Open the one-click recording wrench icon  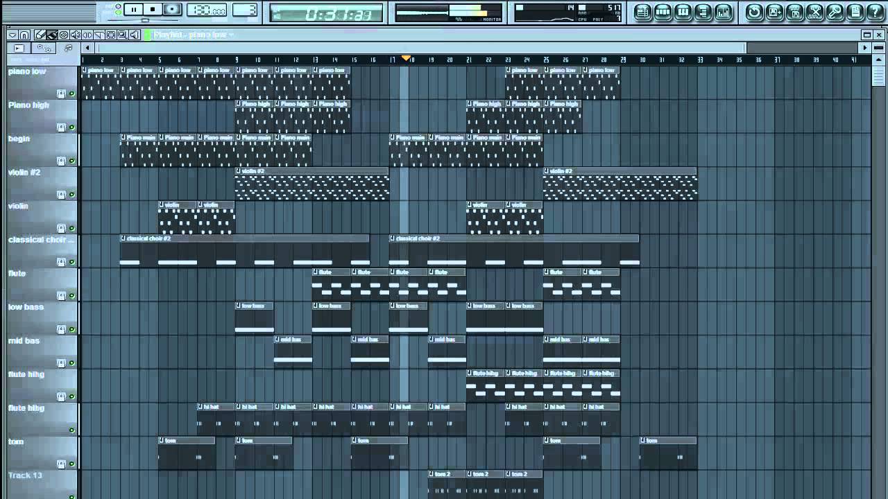coord(835,12)
